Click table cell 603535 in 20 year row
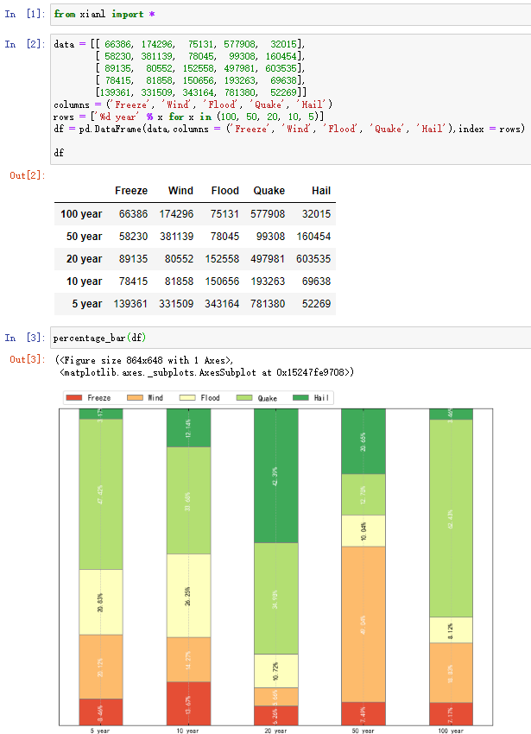Image resolution: width=531 pixels, height=734 pixels. [x=313, y=259]
